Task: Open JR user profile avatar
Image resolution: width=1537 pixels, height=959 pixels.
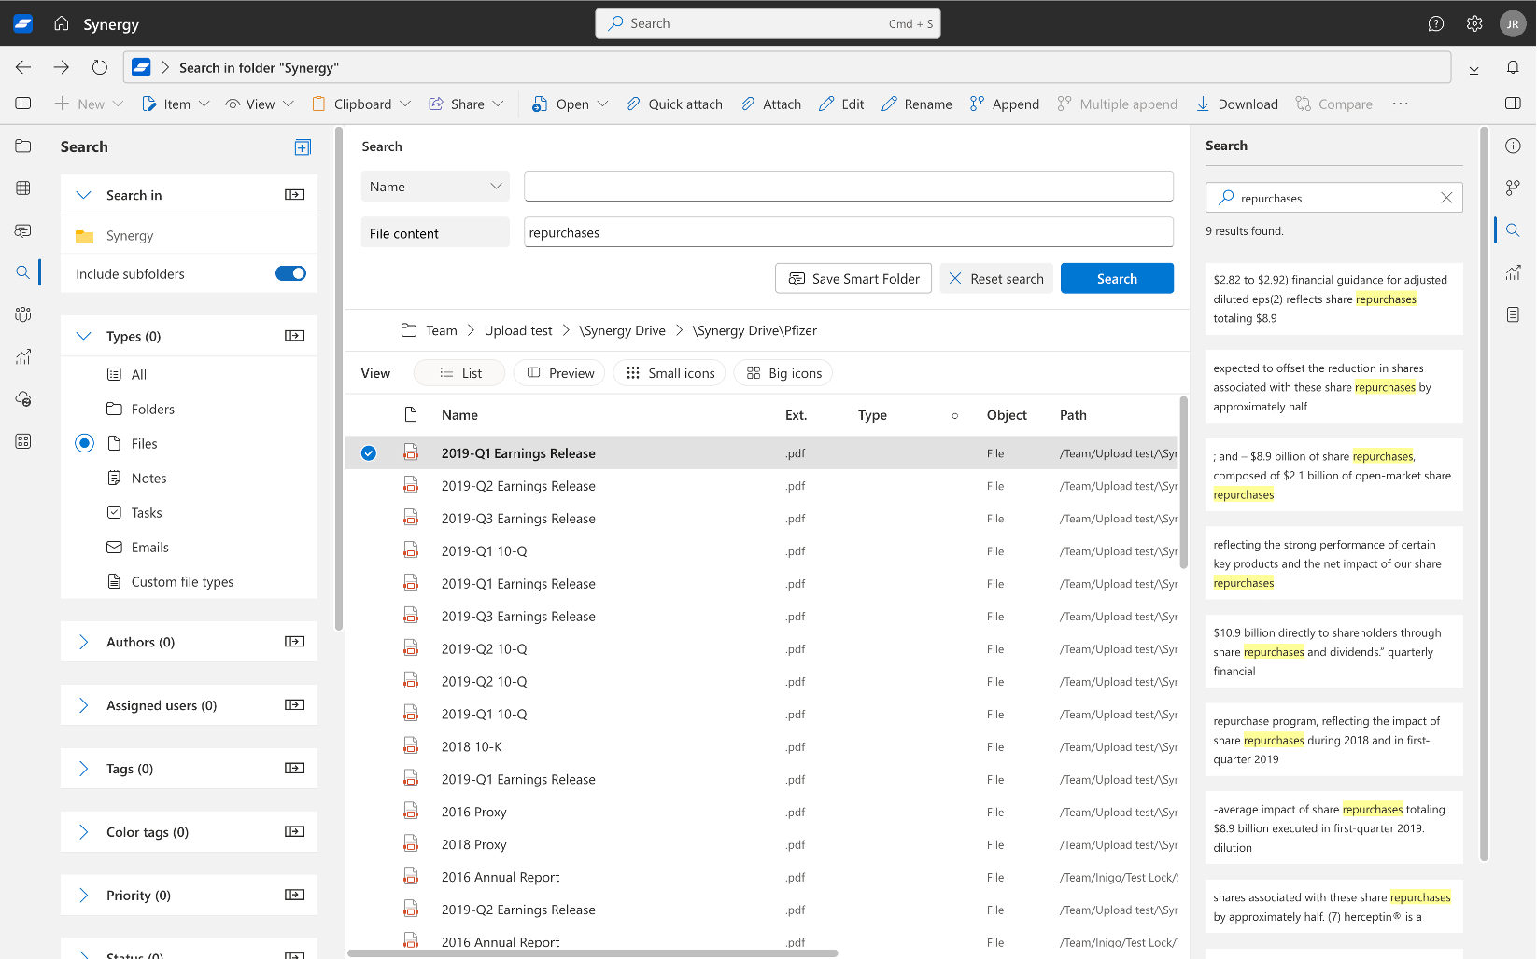Action: [1512, 23]
